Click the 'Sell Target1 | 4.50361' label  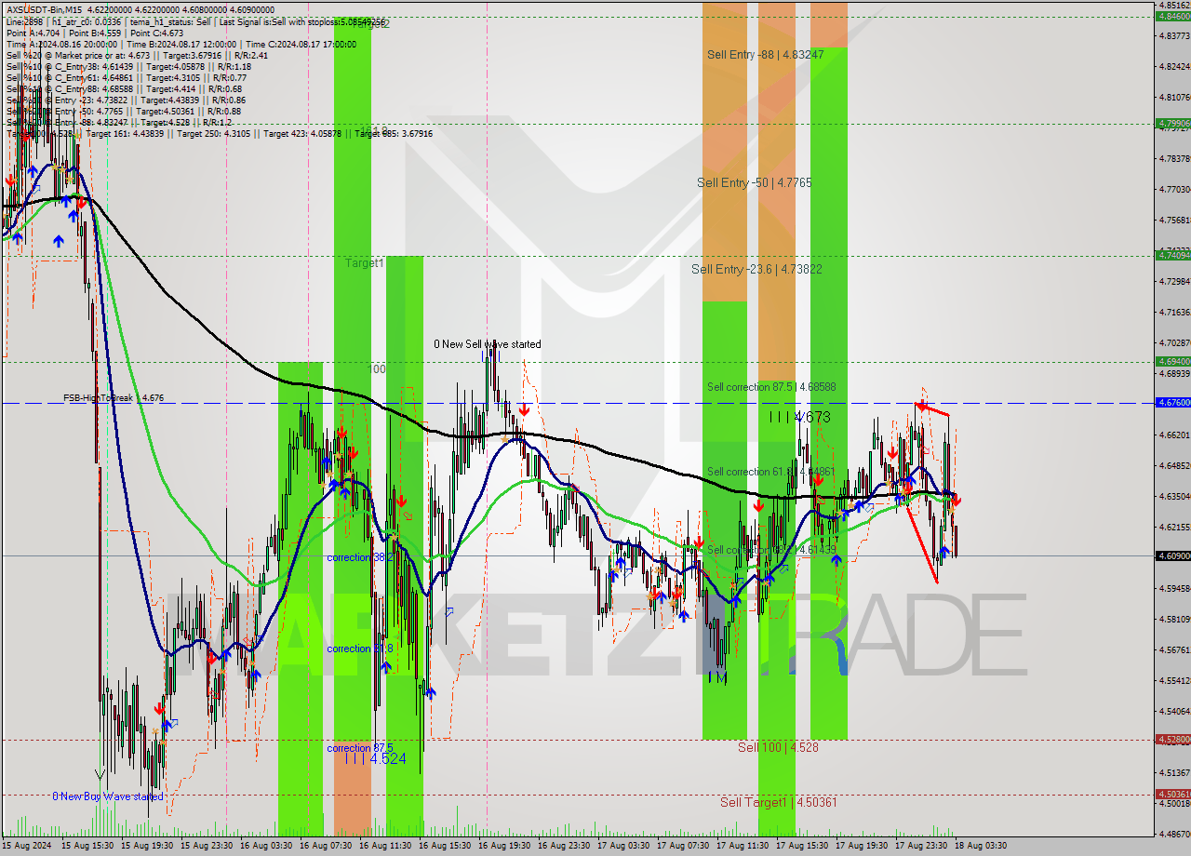click(x=779, y=801)
